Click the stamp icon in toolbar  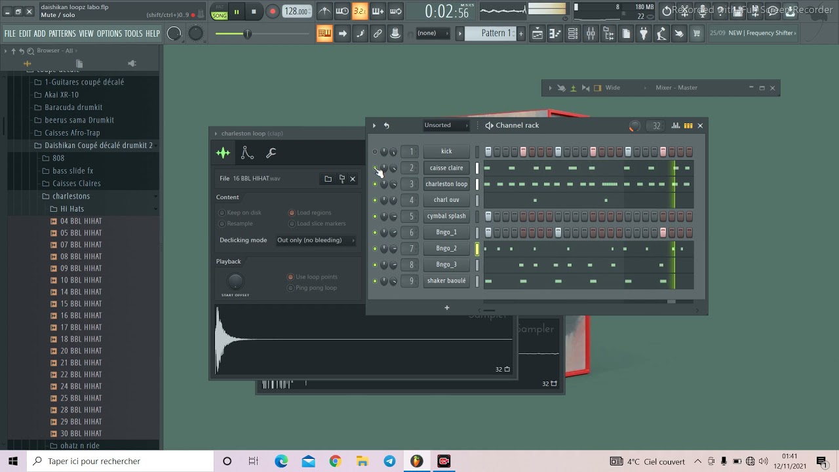coord(395,33)
